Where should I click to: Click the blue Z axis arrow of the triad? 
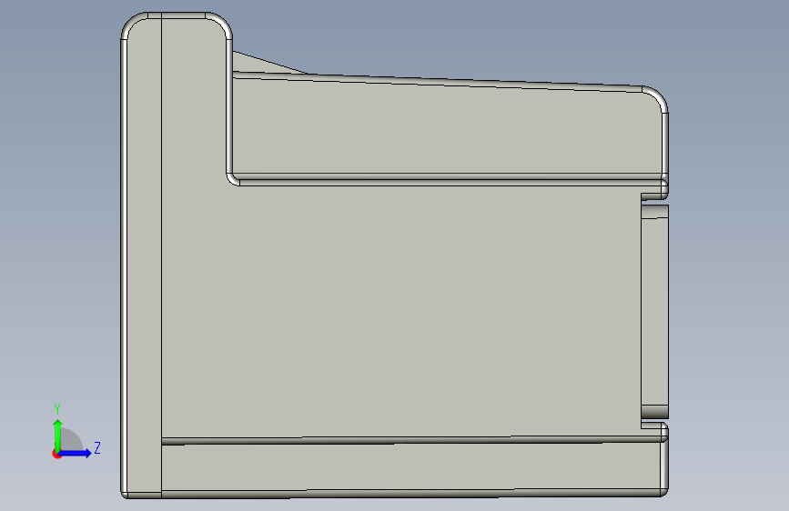pos(75,453)
